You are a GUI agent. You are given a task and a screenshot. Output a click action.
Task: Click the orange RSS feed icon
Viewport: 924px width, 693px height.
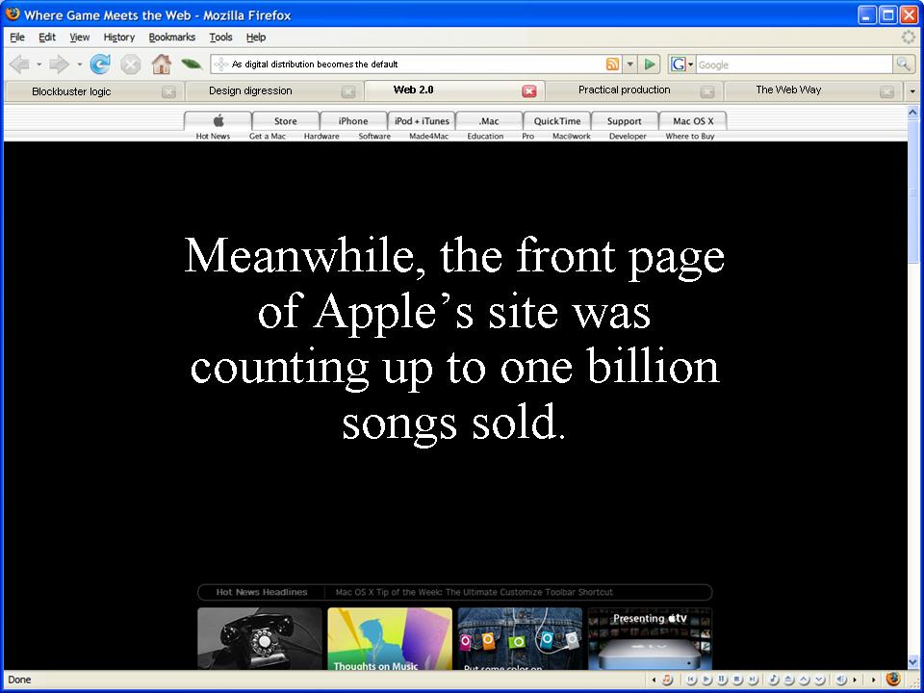613,64
